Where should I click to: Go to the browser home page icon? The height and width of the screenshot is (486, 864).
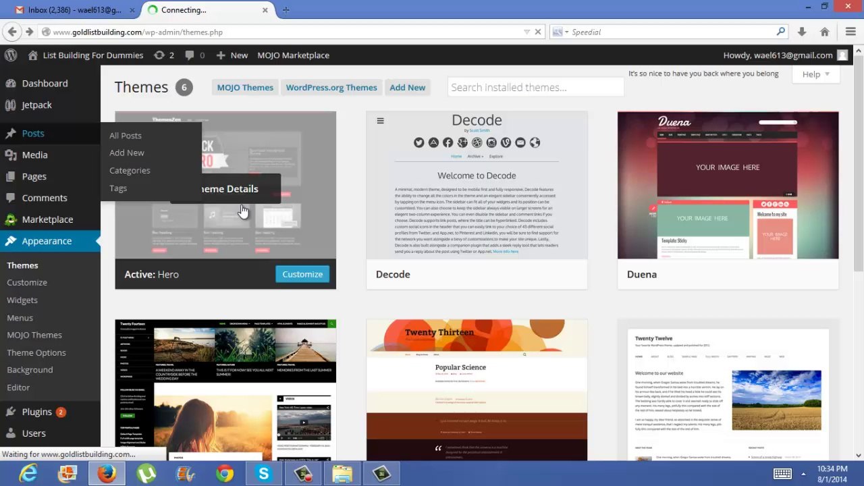(x=824, y=32)
